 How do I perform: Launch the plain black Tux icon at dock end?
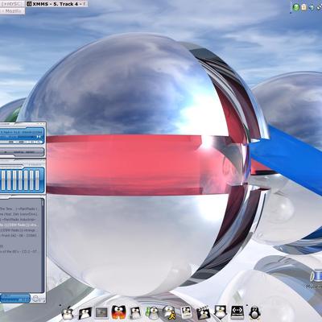tap(254, 313)
